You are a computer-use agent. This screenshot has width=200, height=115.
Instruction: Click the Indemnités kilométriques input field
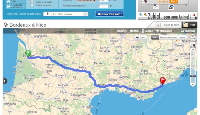(x=103, y=6)
